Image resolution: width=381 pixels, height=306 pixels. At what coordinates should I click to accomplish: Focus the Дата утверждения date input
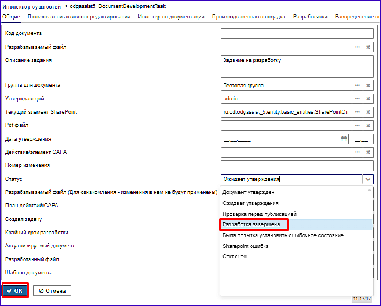279,139
